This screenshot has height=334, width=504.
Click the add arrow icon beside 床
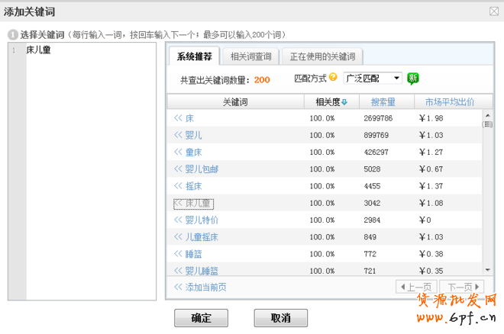point(178,118)
